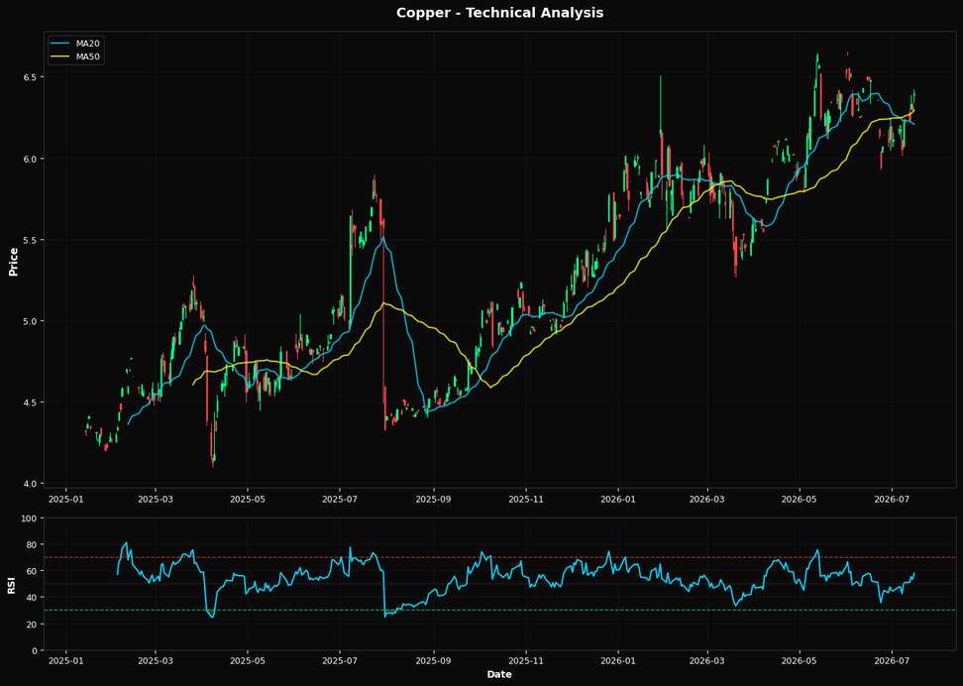Click the 6.5 price axis tick
The image size is (963, 686).
[32, 77]
